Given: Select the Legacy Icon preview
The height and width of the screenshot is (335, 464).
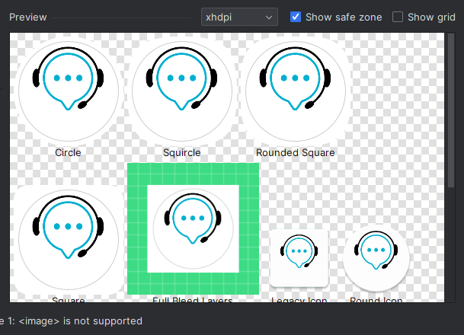Looking at the screenshot, I should click(299, 257).
